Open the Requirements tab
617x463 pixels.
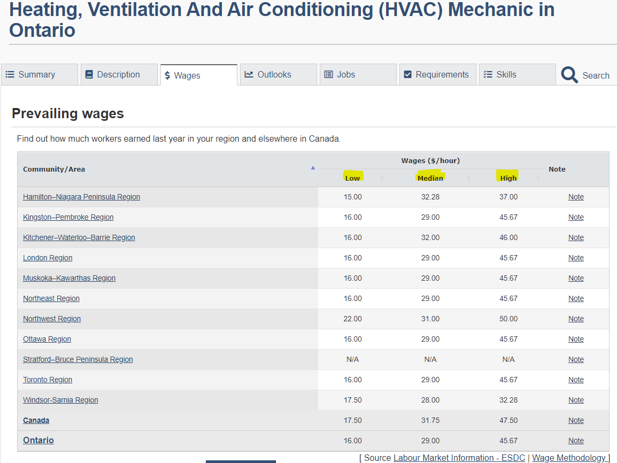point(437,74)
